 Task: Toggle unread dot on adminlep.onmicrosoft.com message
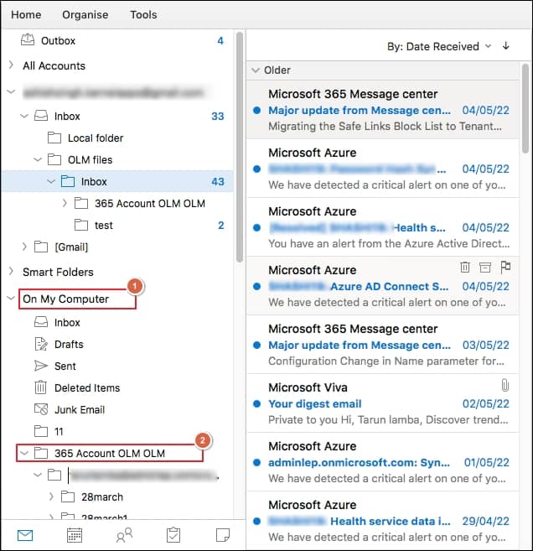[x=256, y=462]
